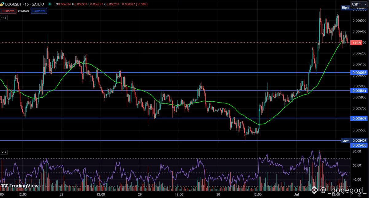
Task: Click the green market status dot
Action: (x=50, y=4)
